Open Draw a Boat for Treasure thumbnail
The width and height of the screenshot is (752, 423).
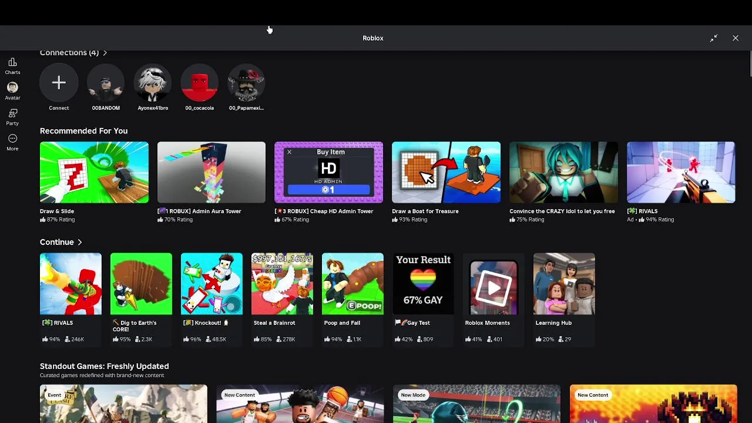pyautogui.click(x=446, y=172)
